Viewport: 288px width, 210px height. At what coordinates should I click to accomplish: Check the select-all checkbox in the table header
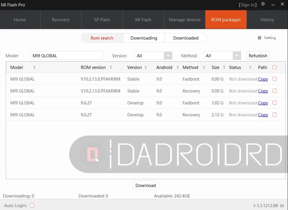pos(275,67)
